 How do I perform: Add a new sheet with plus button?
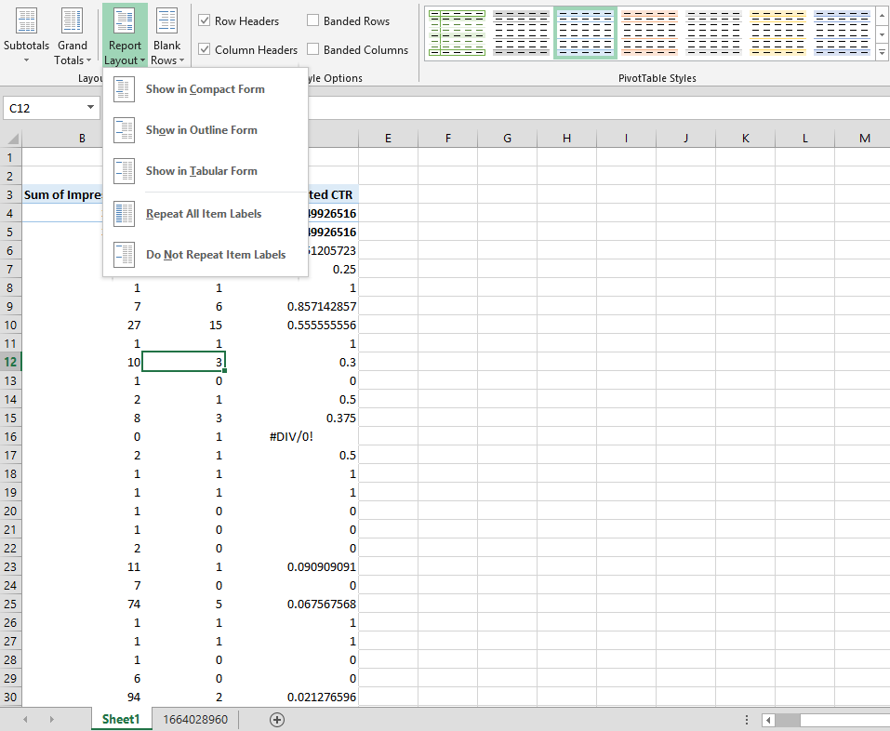pos(276,719)
